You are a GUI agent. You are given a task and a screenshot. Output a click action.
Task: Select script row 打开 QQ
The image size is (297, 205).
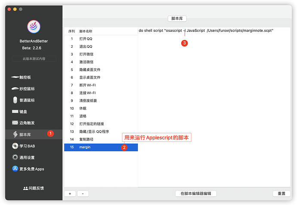(101, 39)
